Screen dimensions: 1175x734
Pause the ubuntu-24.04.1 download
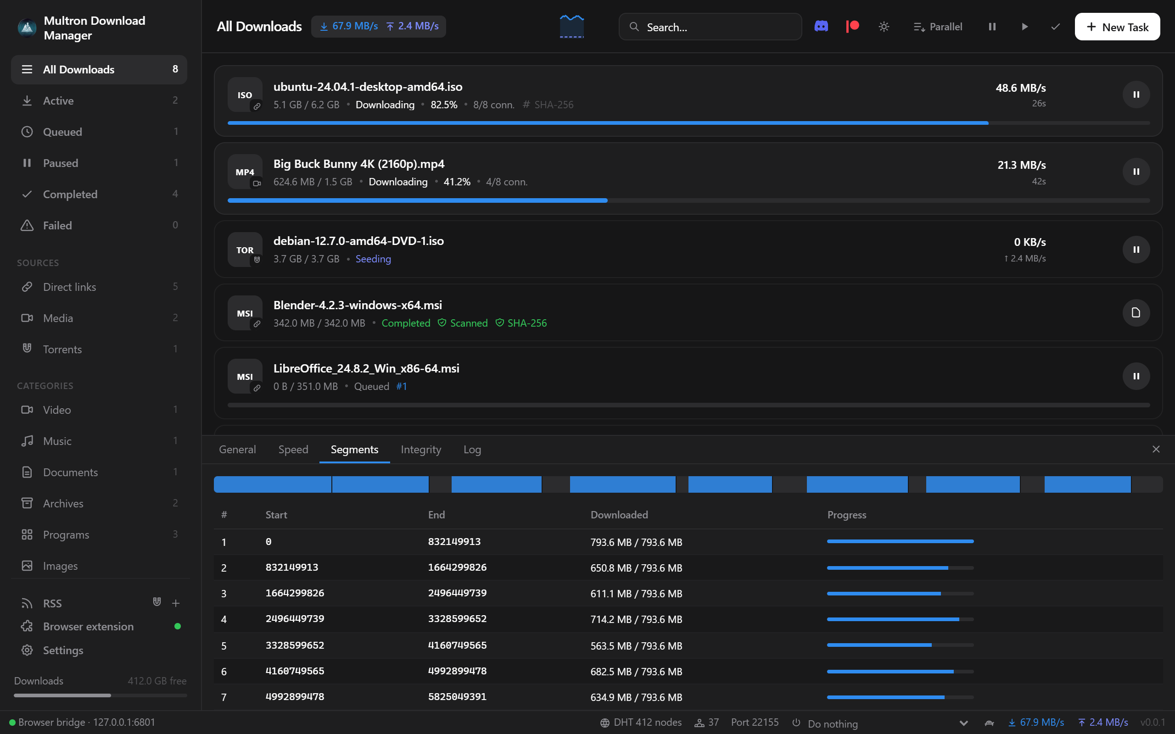coord(1136,95)
